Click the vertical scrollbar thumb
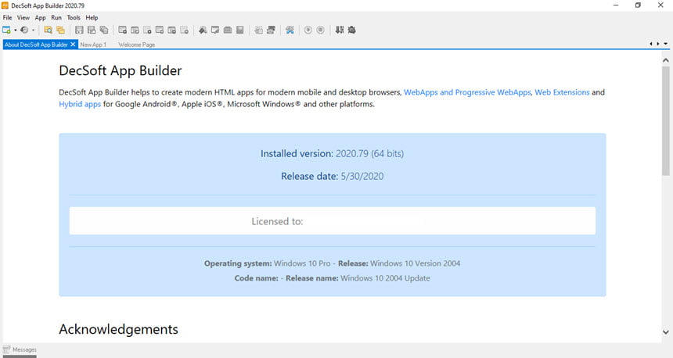The width and height of the screenshot is (673, 358). (x=666, y=121)
